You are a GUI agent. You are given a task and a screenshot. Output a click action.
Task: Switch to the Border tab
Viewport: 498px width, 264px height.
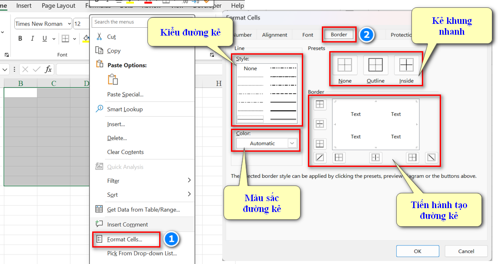click(x=339, y=35)
